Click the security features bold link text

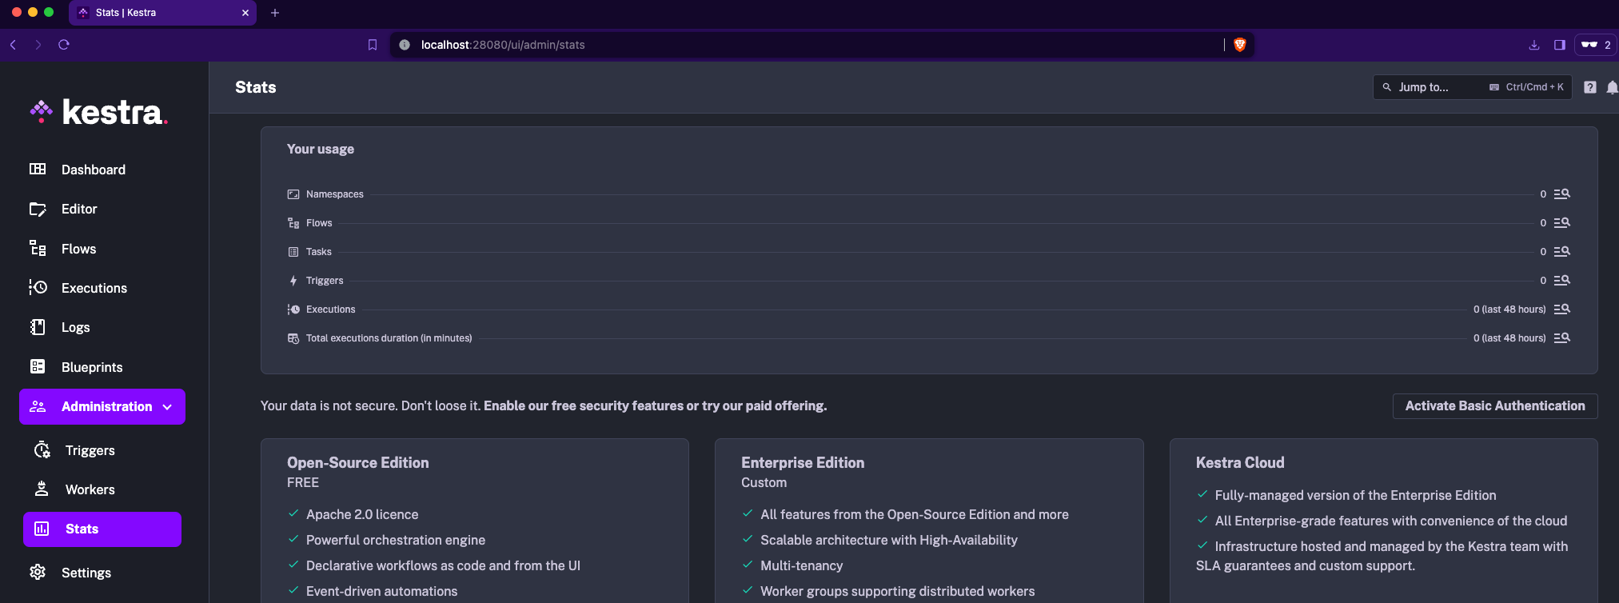pos(655,406)
